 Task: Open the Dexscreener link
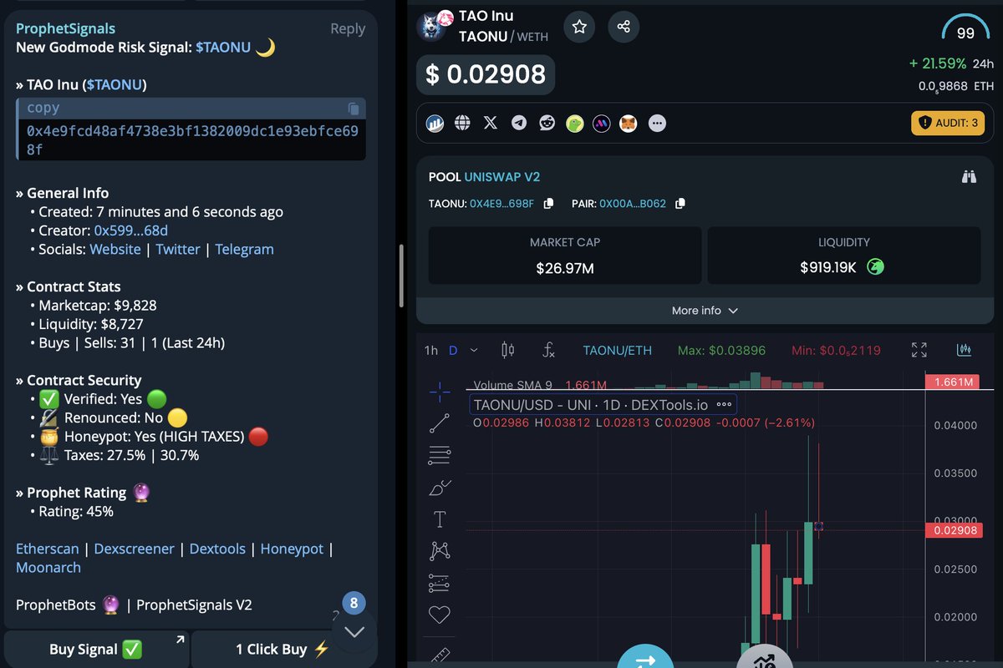pos(134,549)
